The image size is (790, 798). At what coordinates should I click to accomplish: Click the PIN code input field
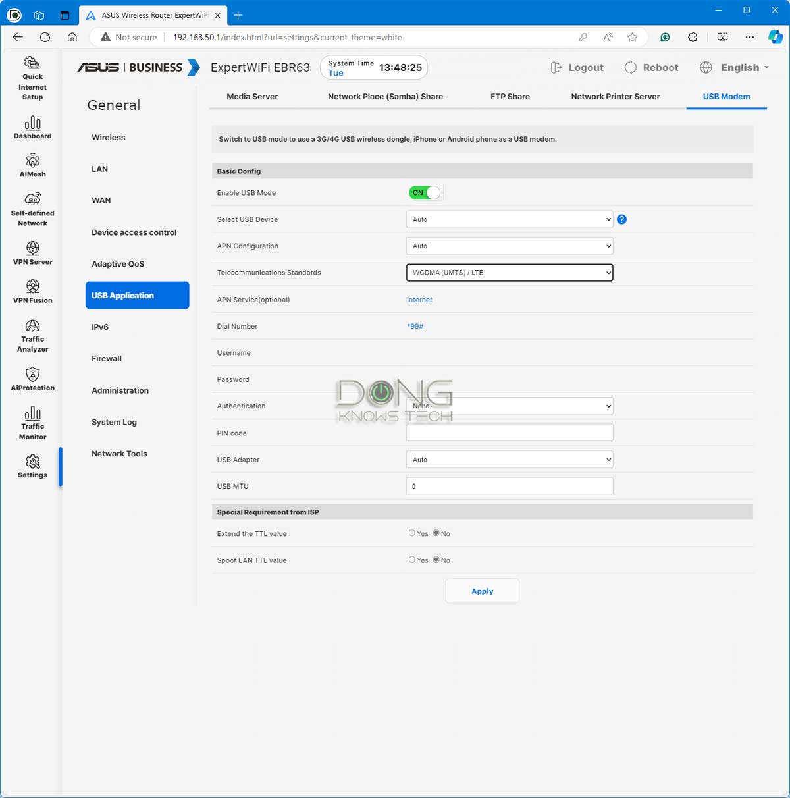pos(510,433)
